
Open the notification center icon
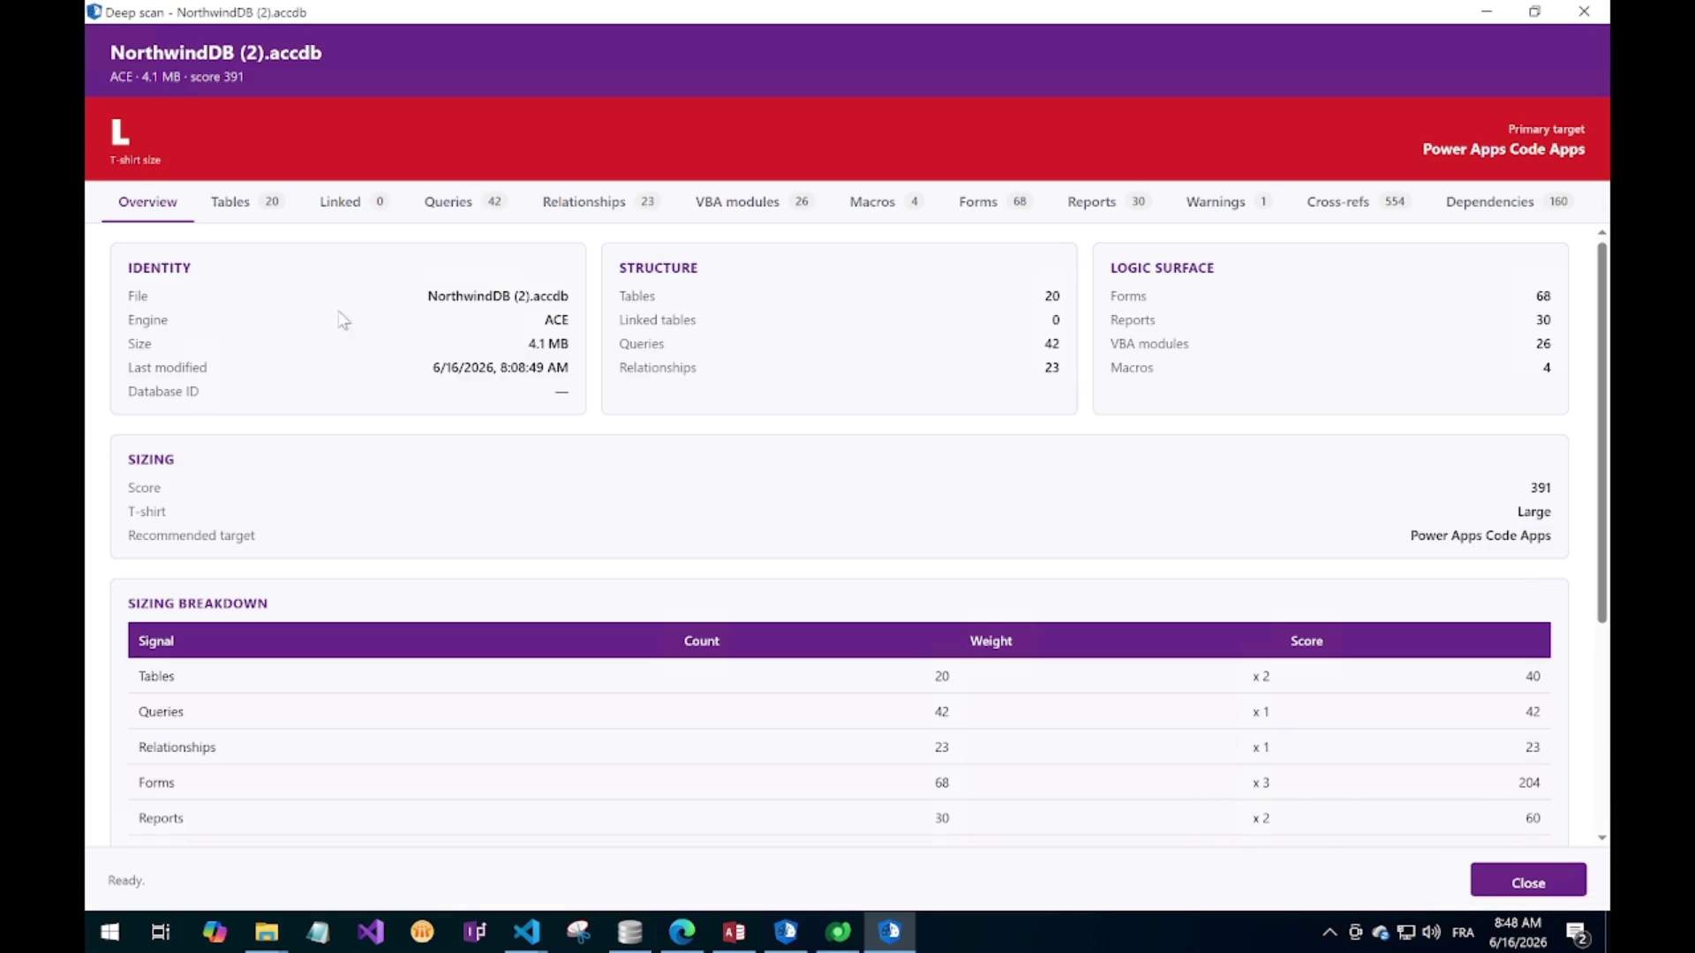click(x=1578, y=933)
